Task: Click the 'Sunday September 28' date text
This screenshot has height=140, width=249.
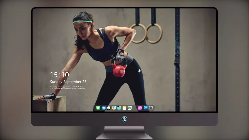Action: [x=68, y=82]
